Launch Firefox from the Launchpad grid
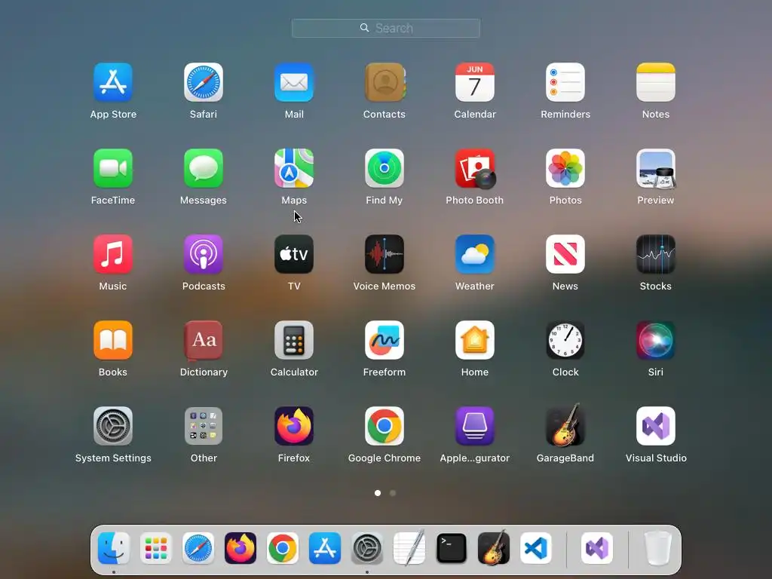This screenshot has width=772, height=579. [x=294, y=426]
